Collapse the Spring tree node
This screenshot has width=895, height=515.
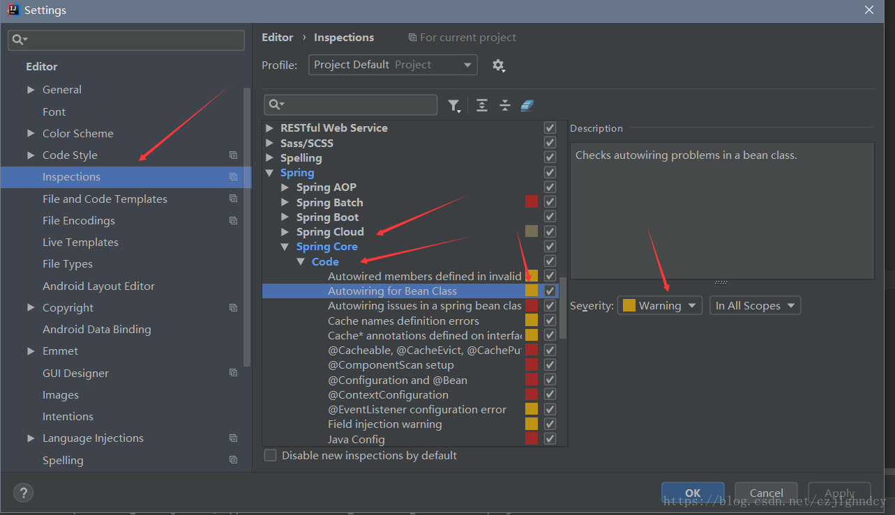pos(269,173)
